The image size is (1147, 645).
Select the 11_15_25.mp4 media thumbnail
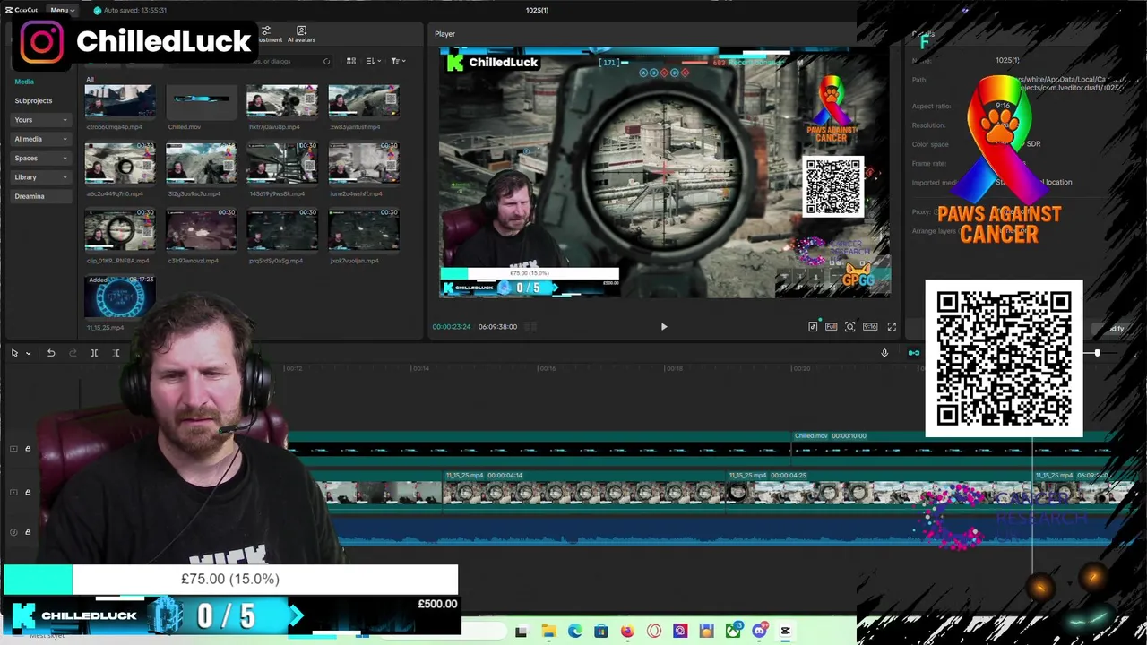coord(120,297)
